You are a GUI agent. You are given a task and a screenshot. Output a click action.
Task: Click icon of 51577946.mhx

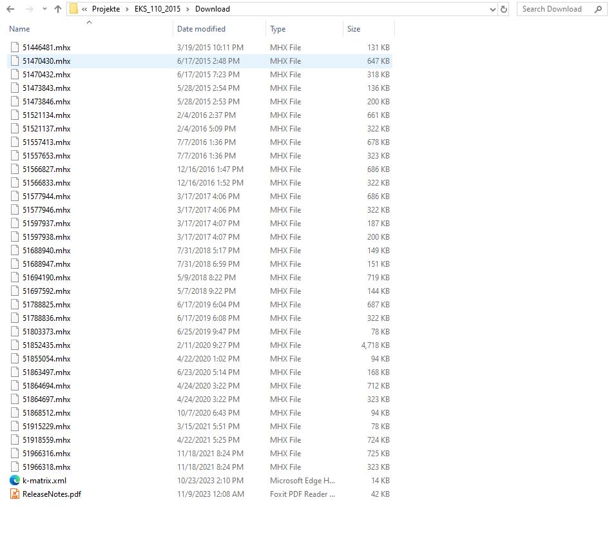pos(15,210)
